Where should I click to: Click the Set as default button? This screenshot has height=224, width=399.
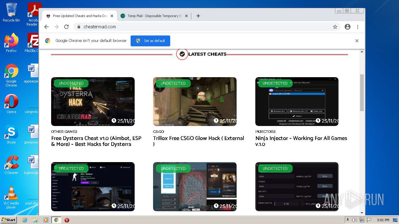(150, 41)
